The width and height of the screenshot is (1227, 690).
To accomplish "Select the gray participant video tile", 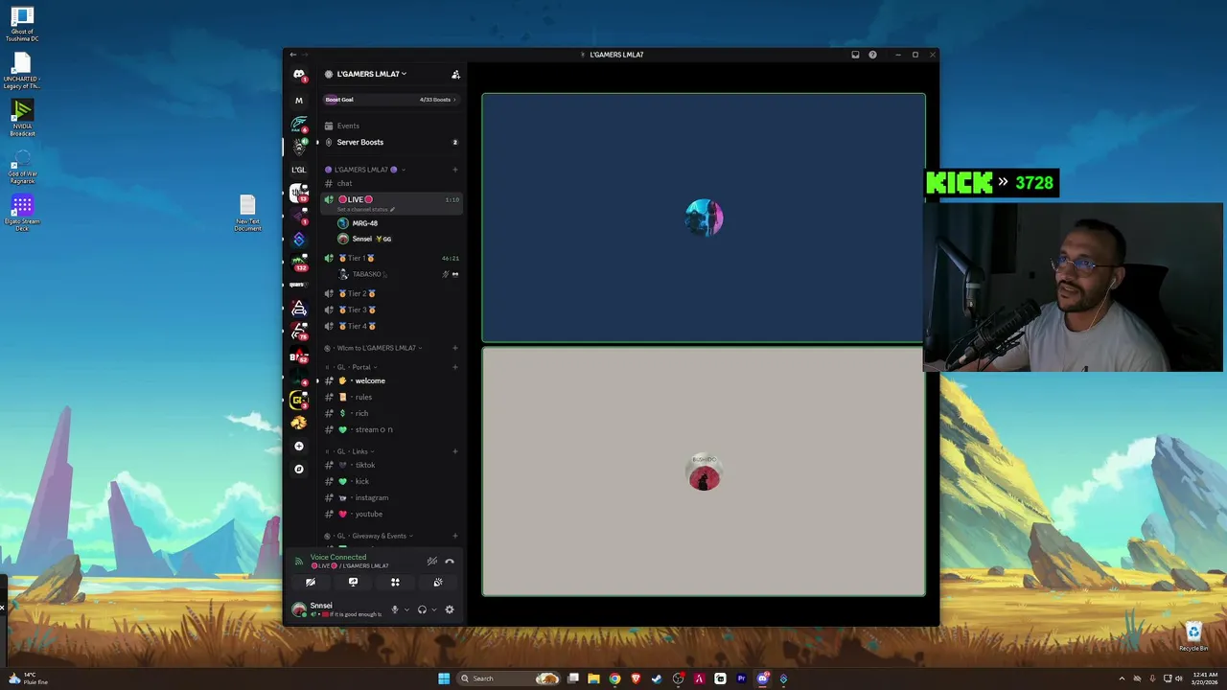I will pyautogui.click(x=704, y=471).
